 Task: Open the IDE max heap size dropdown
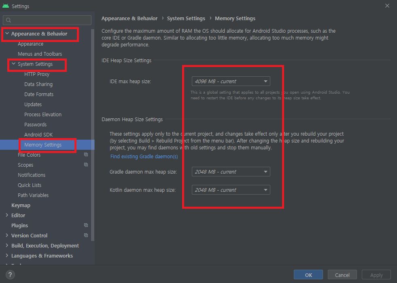pos(231,82)
